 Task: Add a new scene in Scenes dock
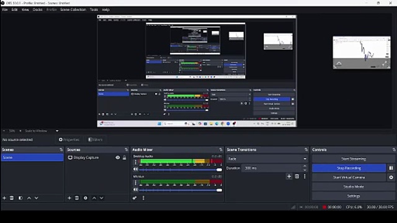(4, 198)
